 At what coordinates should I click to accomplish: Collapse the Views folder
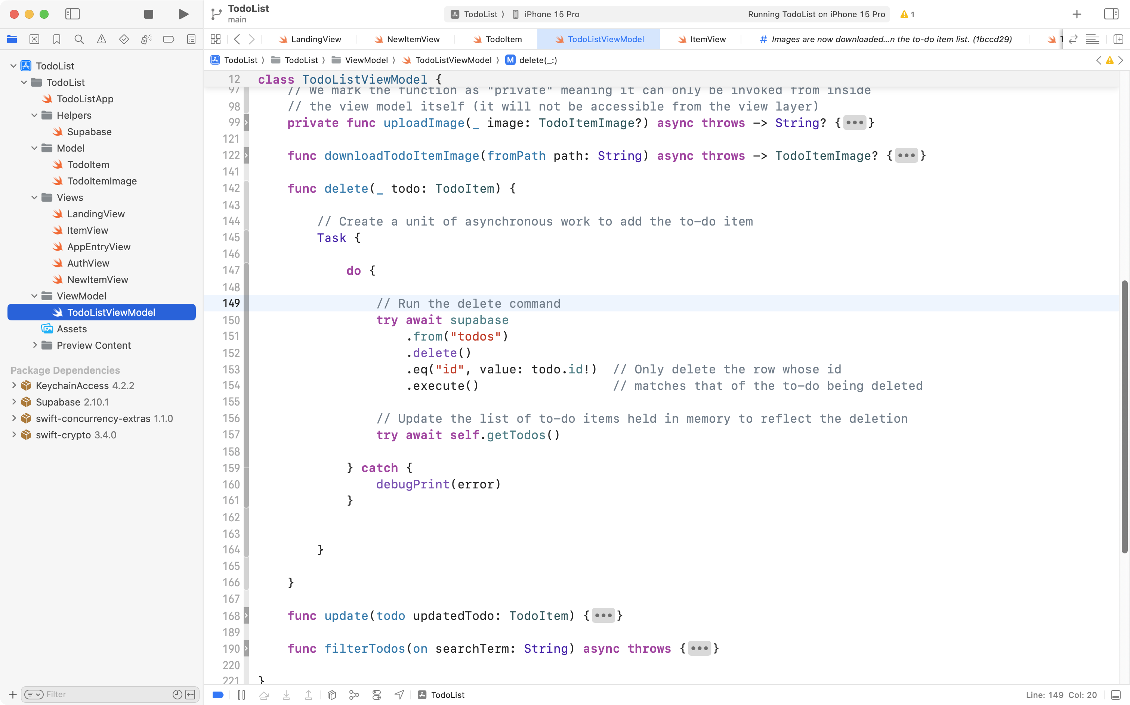pyautogui.click(x=34, y=197)
